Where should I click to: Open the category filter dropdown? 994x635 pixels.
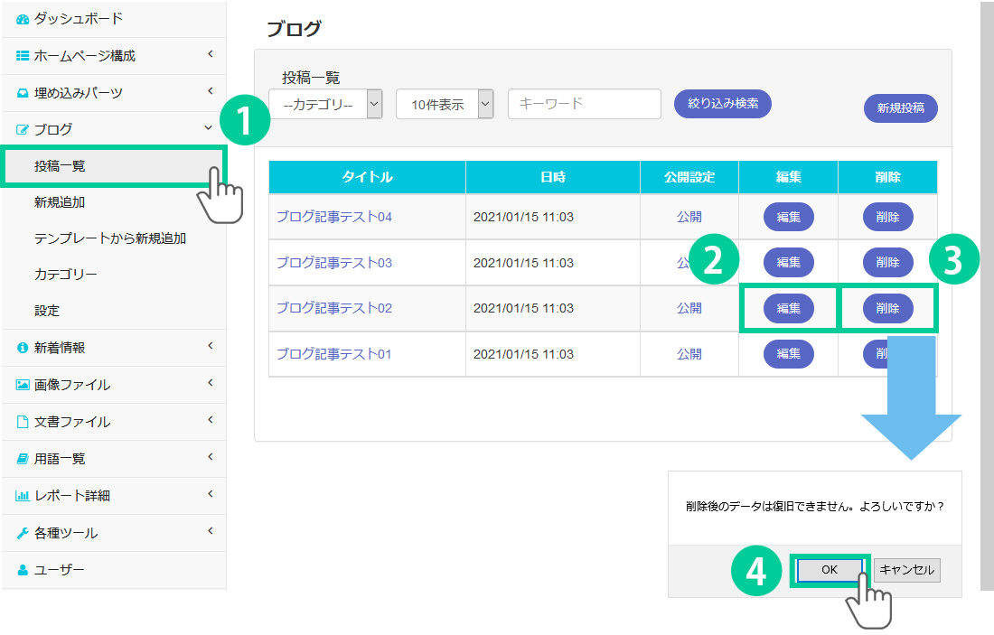click(326, 105)
